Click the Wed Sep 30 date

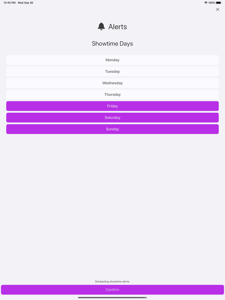coord(25,3)
